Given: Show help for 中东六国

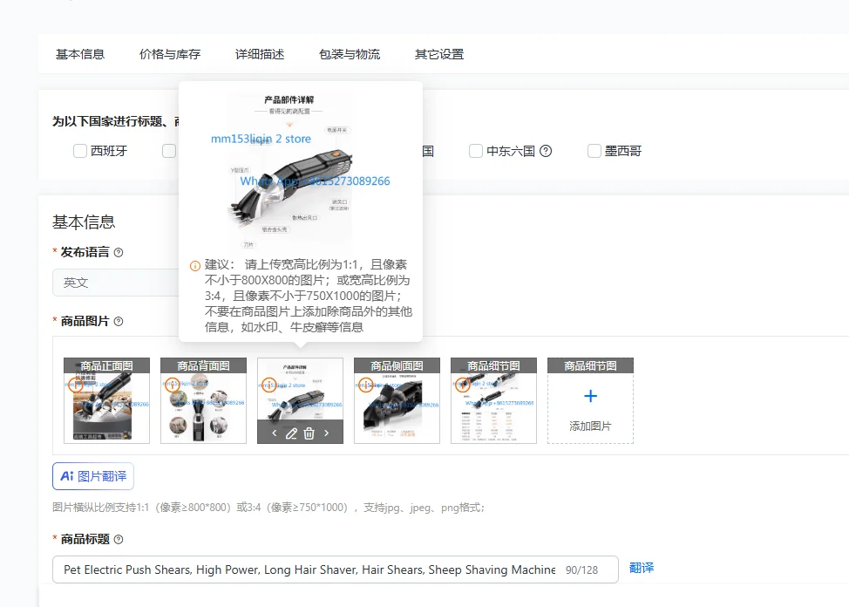Looking at the screenshot, I should click(546, 151).
